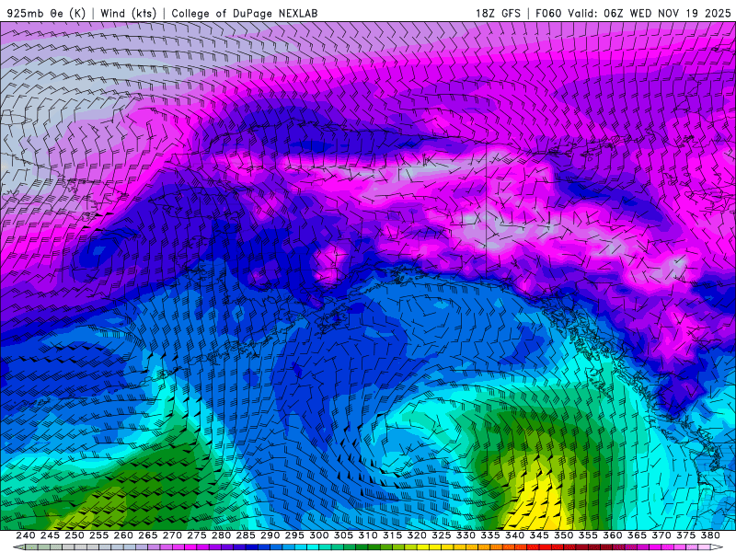
Task: Click the 380 colorbar scale label
Action: (x=710, y=535)
